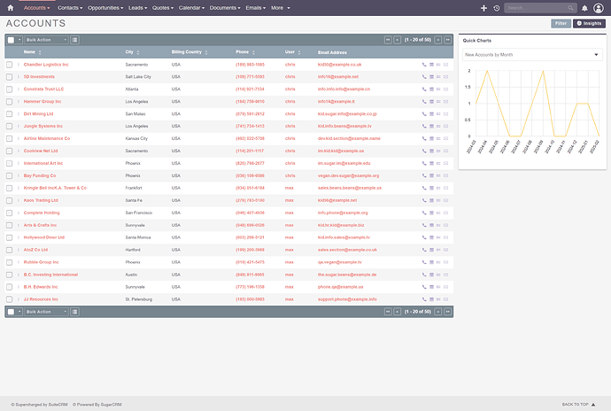Image resolution: width=611 pixels, height=411 pixels.
Task: Open the notifications bell
Action: [x=584, y=8]
